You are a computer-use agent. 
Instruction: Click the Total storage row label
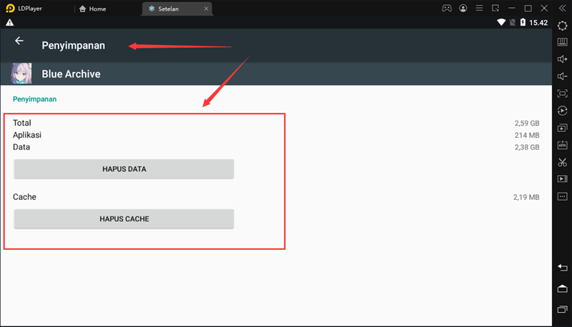click(22, 123)
